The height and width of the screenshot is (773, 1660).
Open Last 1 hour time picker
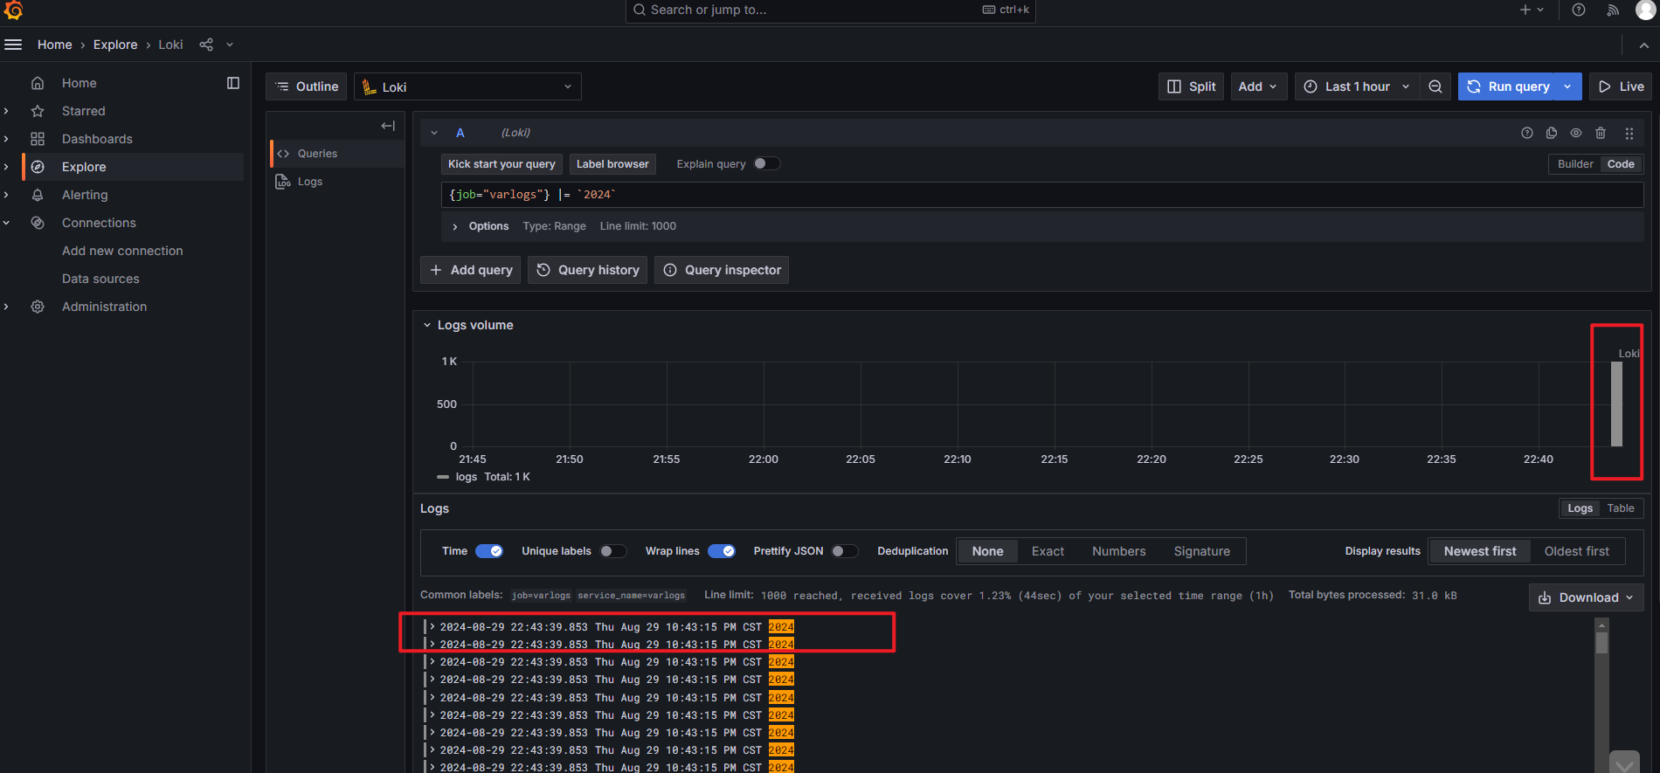(1357, 86)
